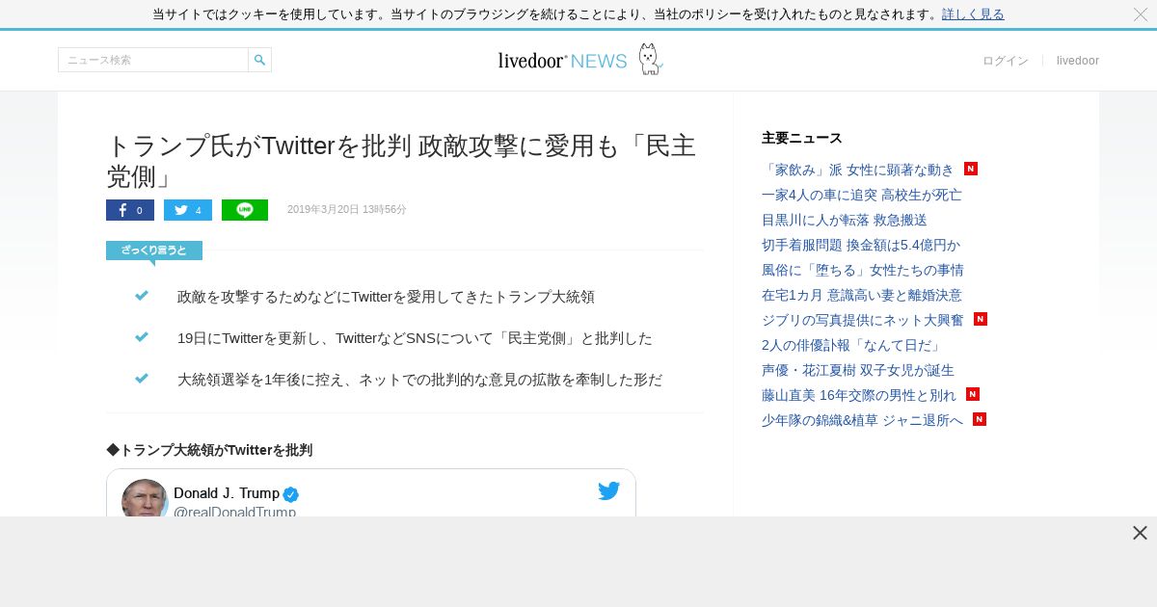Image resolution: width=1157 pixels, height=607 pixels.
Task: Open headline 声優・花江夏樹 双子女児が誕生
Action: [858, 370]
